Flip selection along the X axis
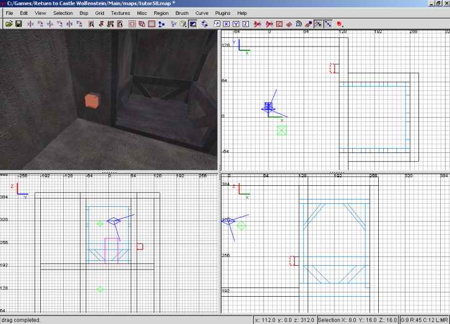450x324 pixels. pos(30,24)
